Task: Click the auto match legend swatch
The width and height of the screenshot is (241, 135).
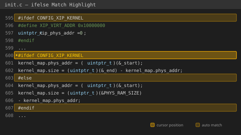Action: (197, 125)
